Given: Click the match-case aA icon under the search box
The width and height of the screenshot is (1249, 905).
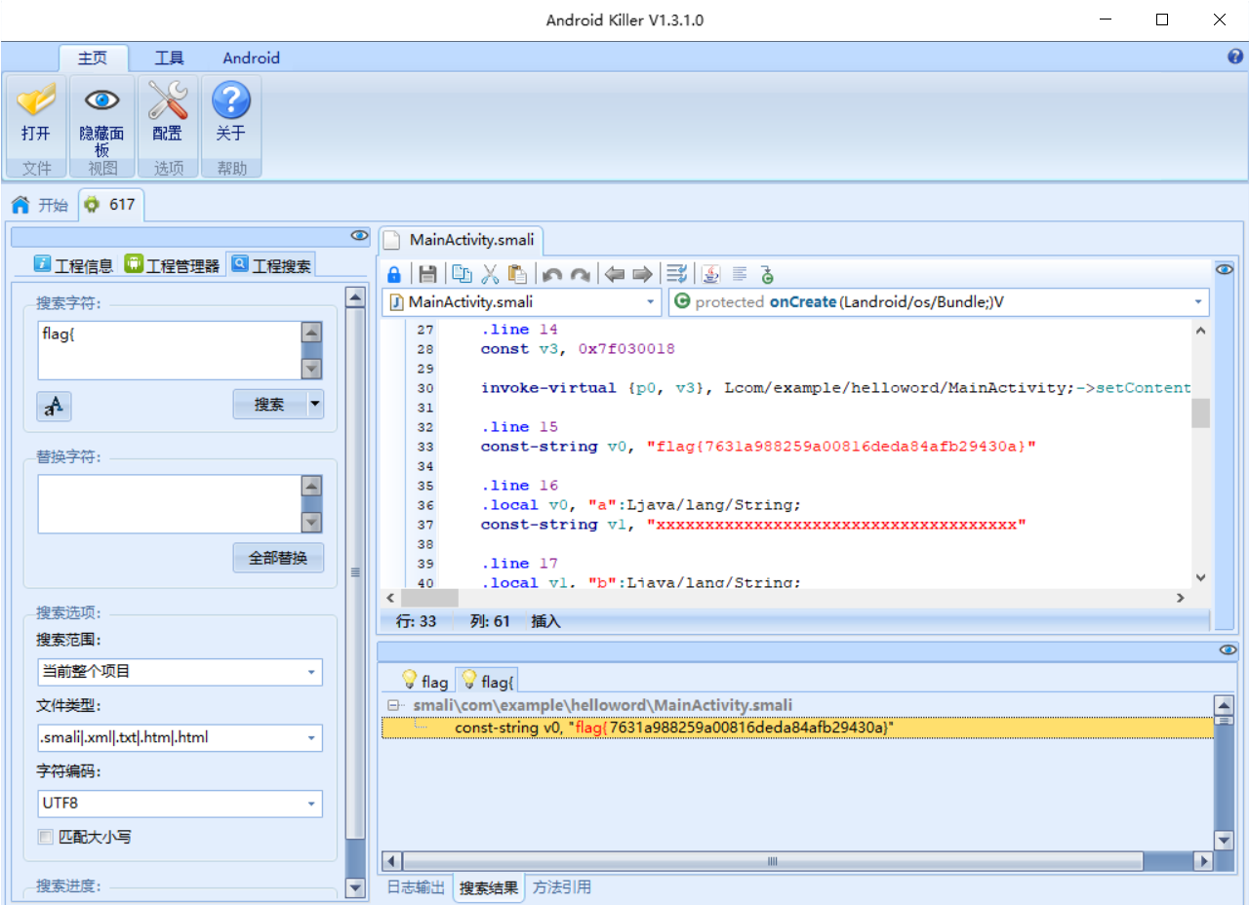Looking at the screenshot, I should click(x=54, y=407).
